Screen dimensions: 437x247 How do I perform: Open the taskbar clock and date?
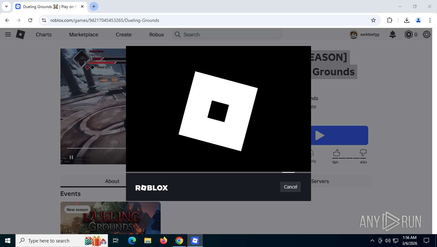(409, 241)
